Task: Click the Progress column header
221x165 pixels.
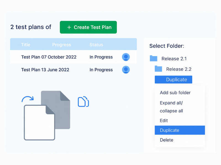Action: pos(61,45)
